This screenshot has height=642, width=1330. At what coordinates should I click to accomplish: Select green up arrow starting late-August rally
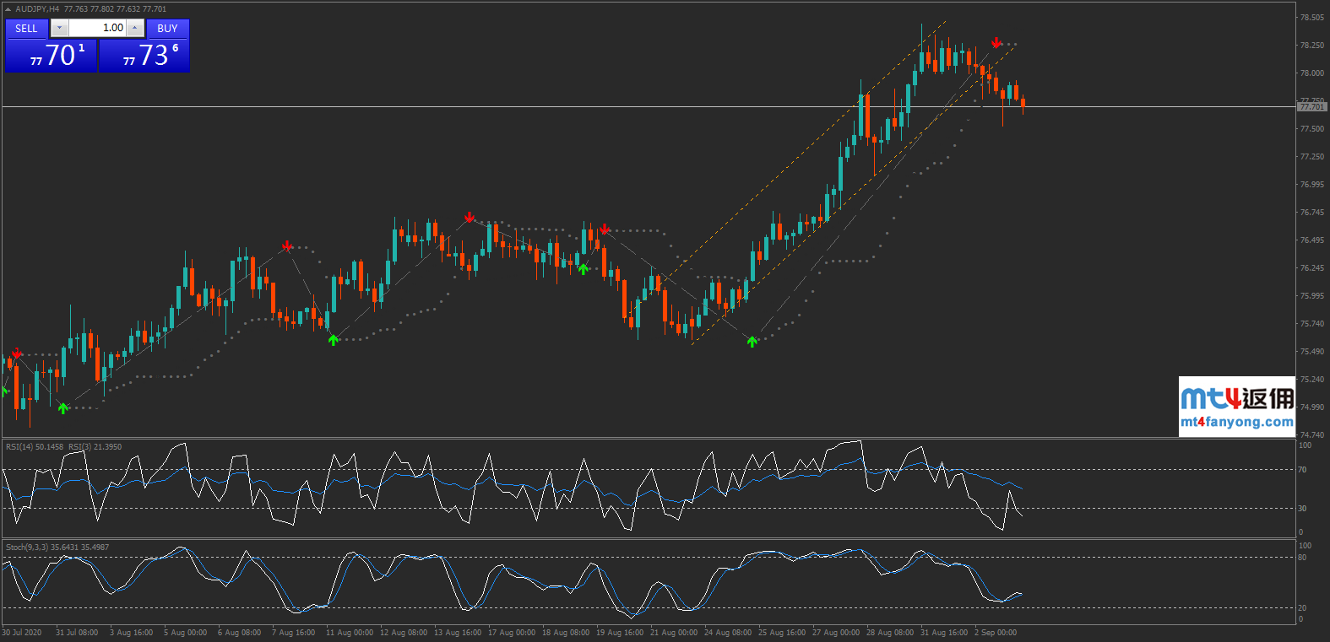tap(752, 342)
